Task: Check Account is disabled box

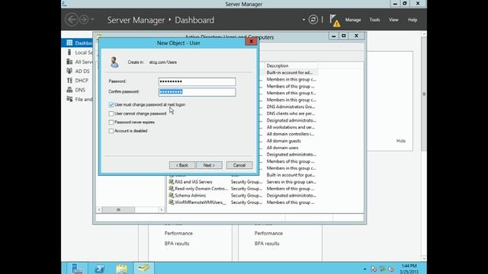Action: tap(111, 131)
